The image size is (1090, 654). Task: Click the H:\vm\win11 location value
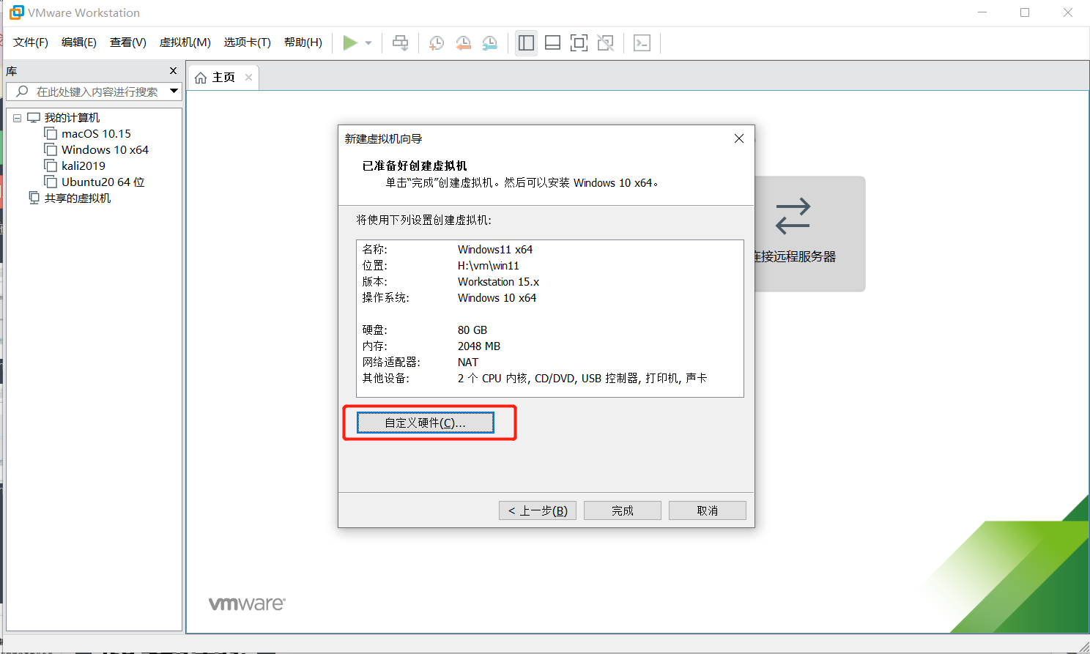coord(489,266)
